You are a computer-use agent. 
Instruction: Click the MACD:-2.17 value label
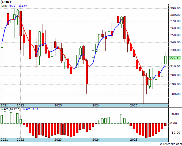click(31, 109)
